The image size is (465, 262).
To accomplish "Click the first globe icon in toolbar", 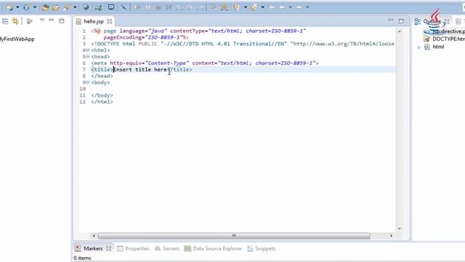I will tap(9, 7).
